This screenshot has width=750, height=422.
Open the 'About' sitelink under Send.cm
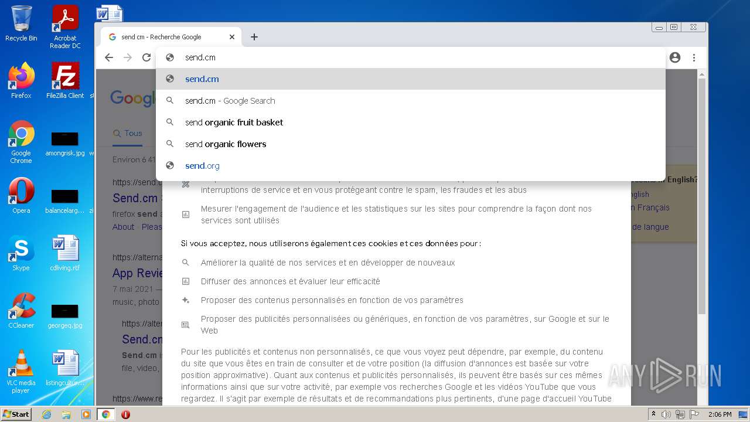(x=123, y=227)
